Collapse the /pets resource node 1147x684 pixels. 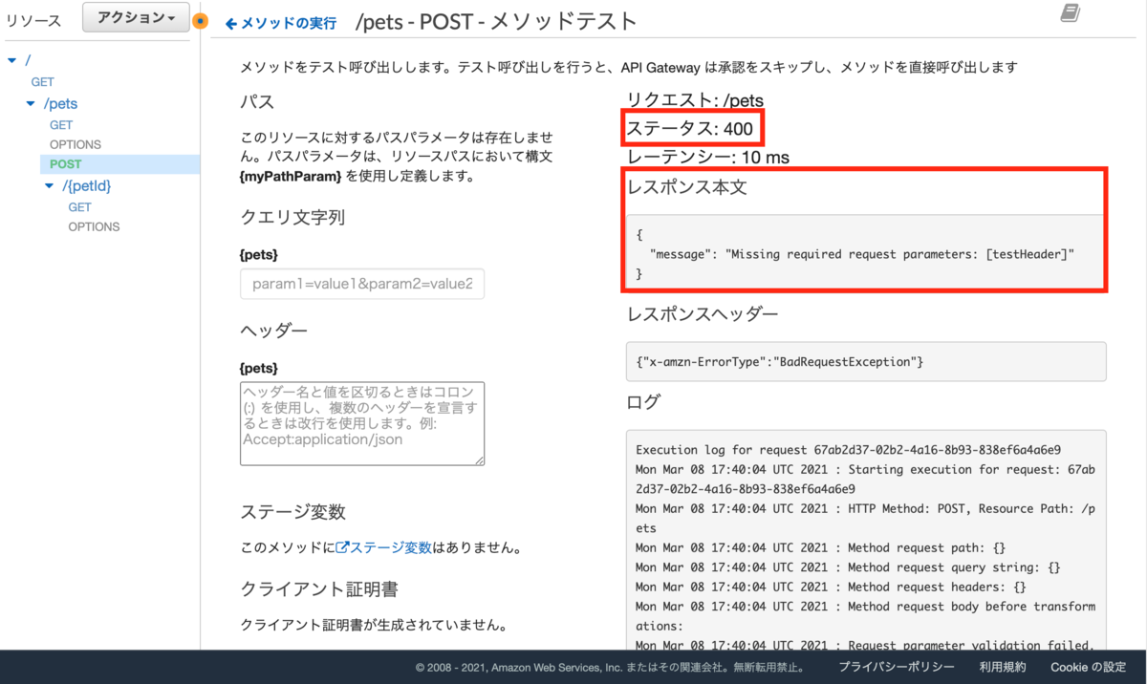coord(31,103)
